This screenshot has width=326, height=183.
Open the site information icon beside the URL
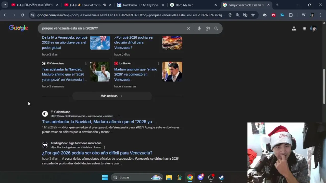pyautogui.click(x=32, y=15)
